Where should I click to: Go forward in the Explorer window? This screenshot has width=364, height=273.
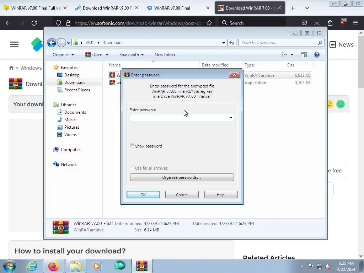[x=61, y=43]
